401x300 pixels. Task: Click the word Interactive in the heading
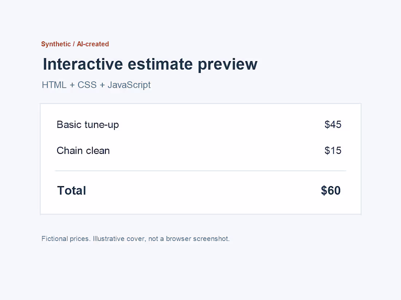tap(83, 64)
